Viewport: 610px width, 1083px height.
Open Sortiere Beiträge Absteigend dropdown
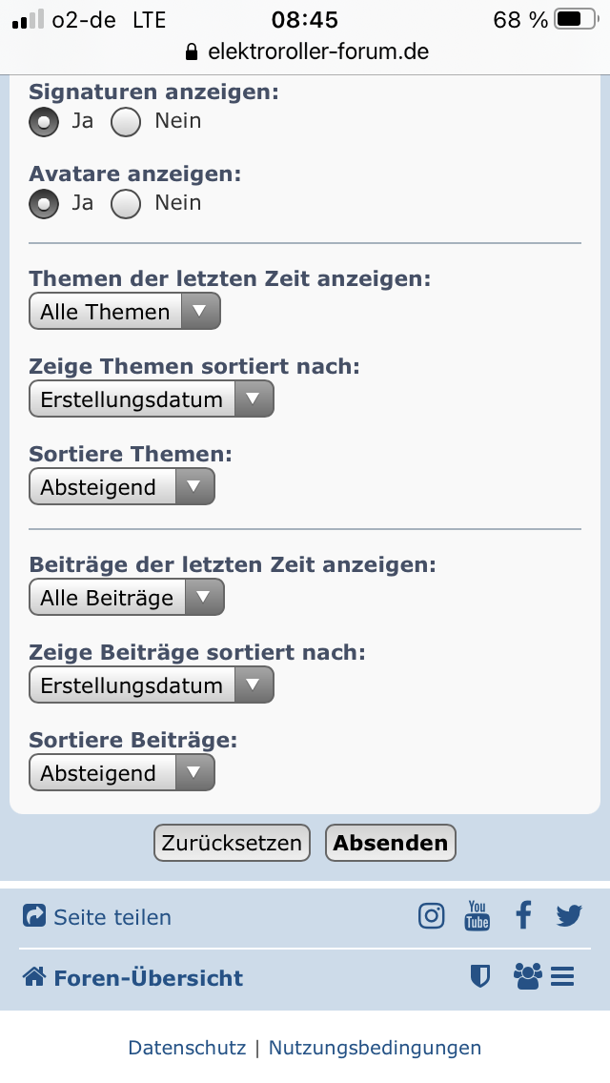point(122,773)
